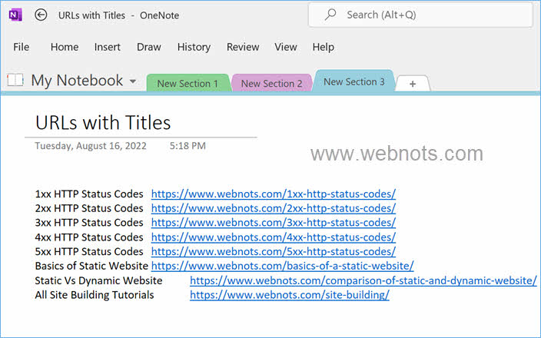Viewport: 541px width, 338px height.
Task: Open the Review ribbon tab
Action: click(243, 47)
